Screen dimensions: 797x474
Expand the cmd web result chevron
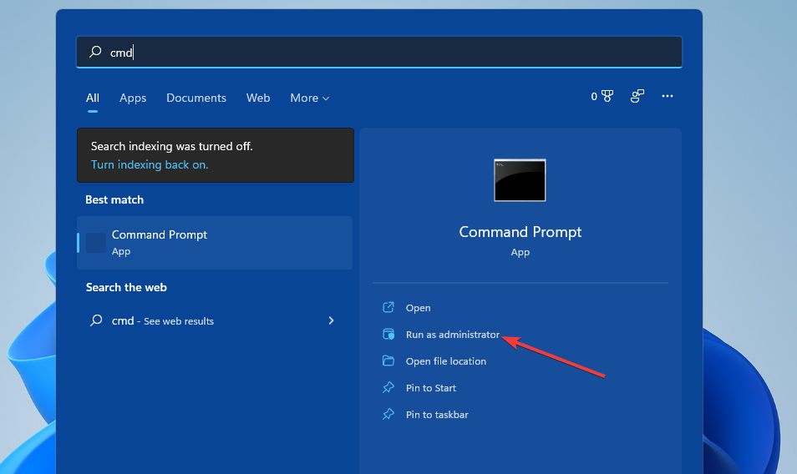point(331,320)
